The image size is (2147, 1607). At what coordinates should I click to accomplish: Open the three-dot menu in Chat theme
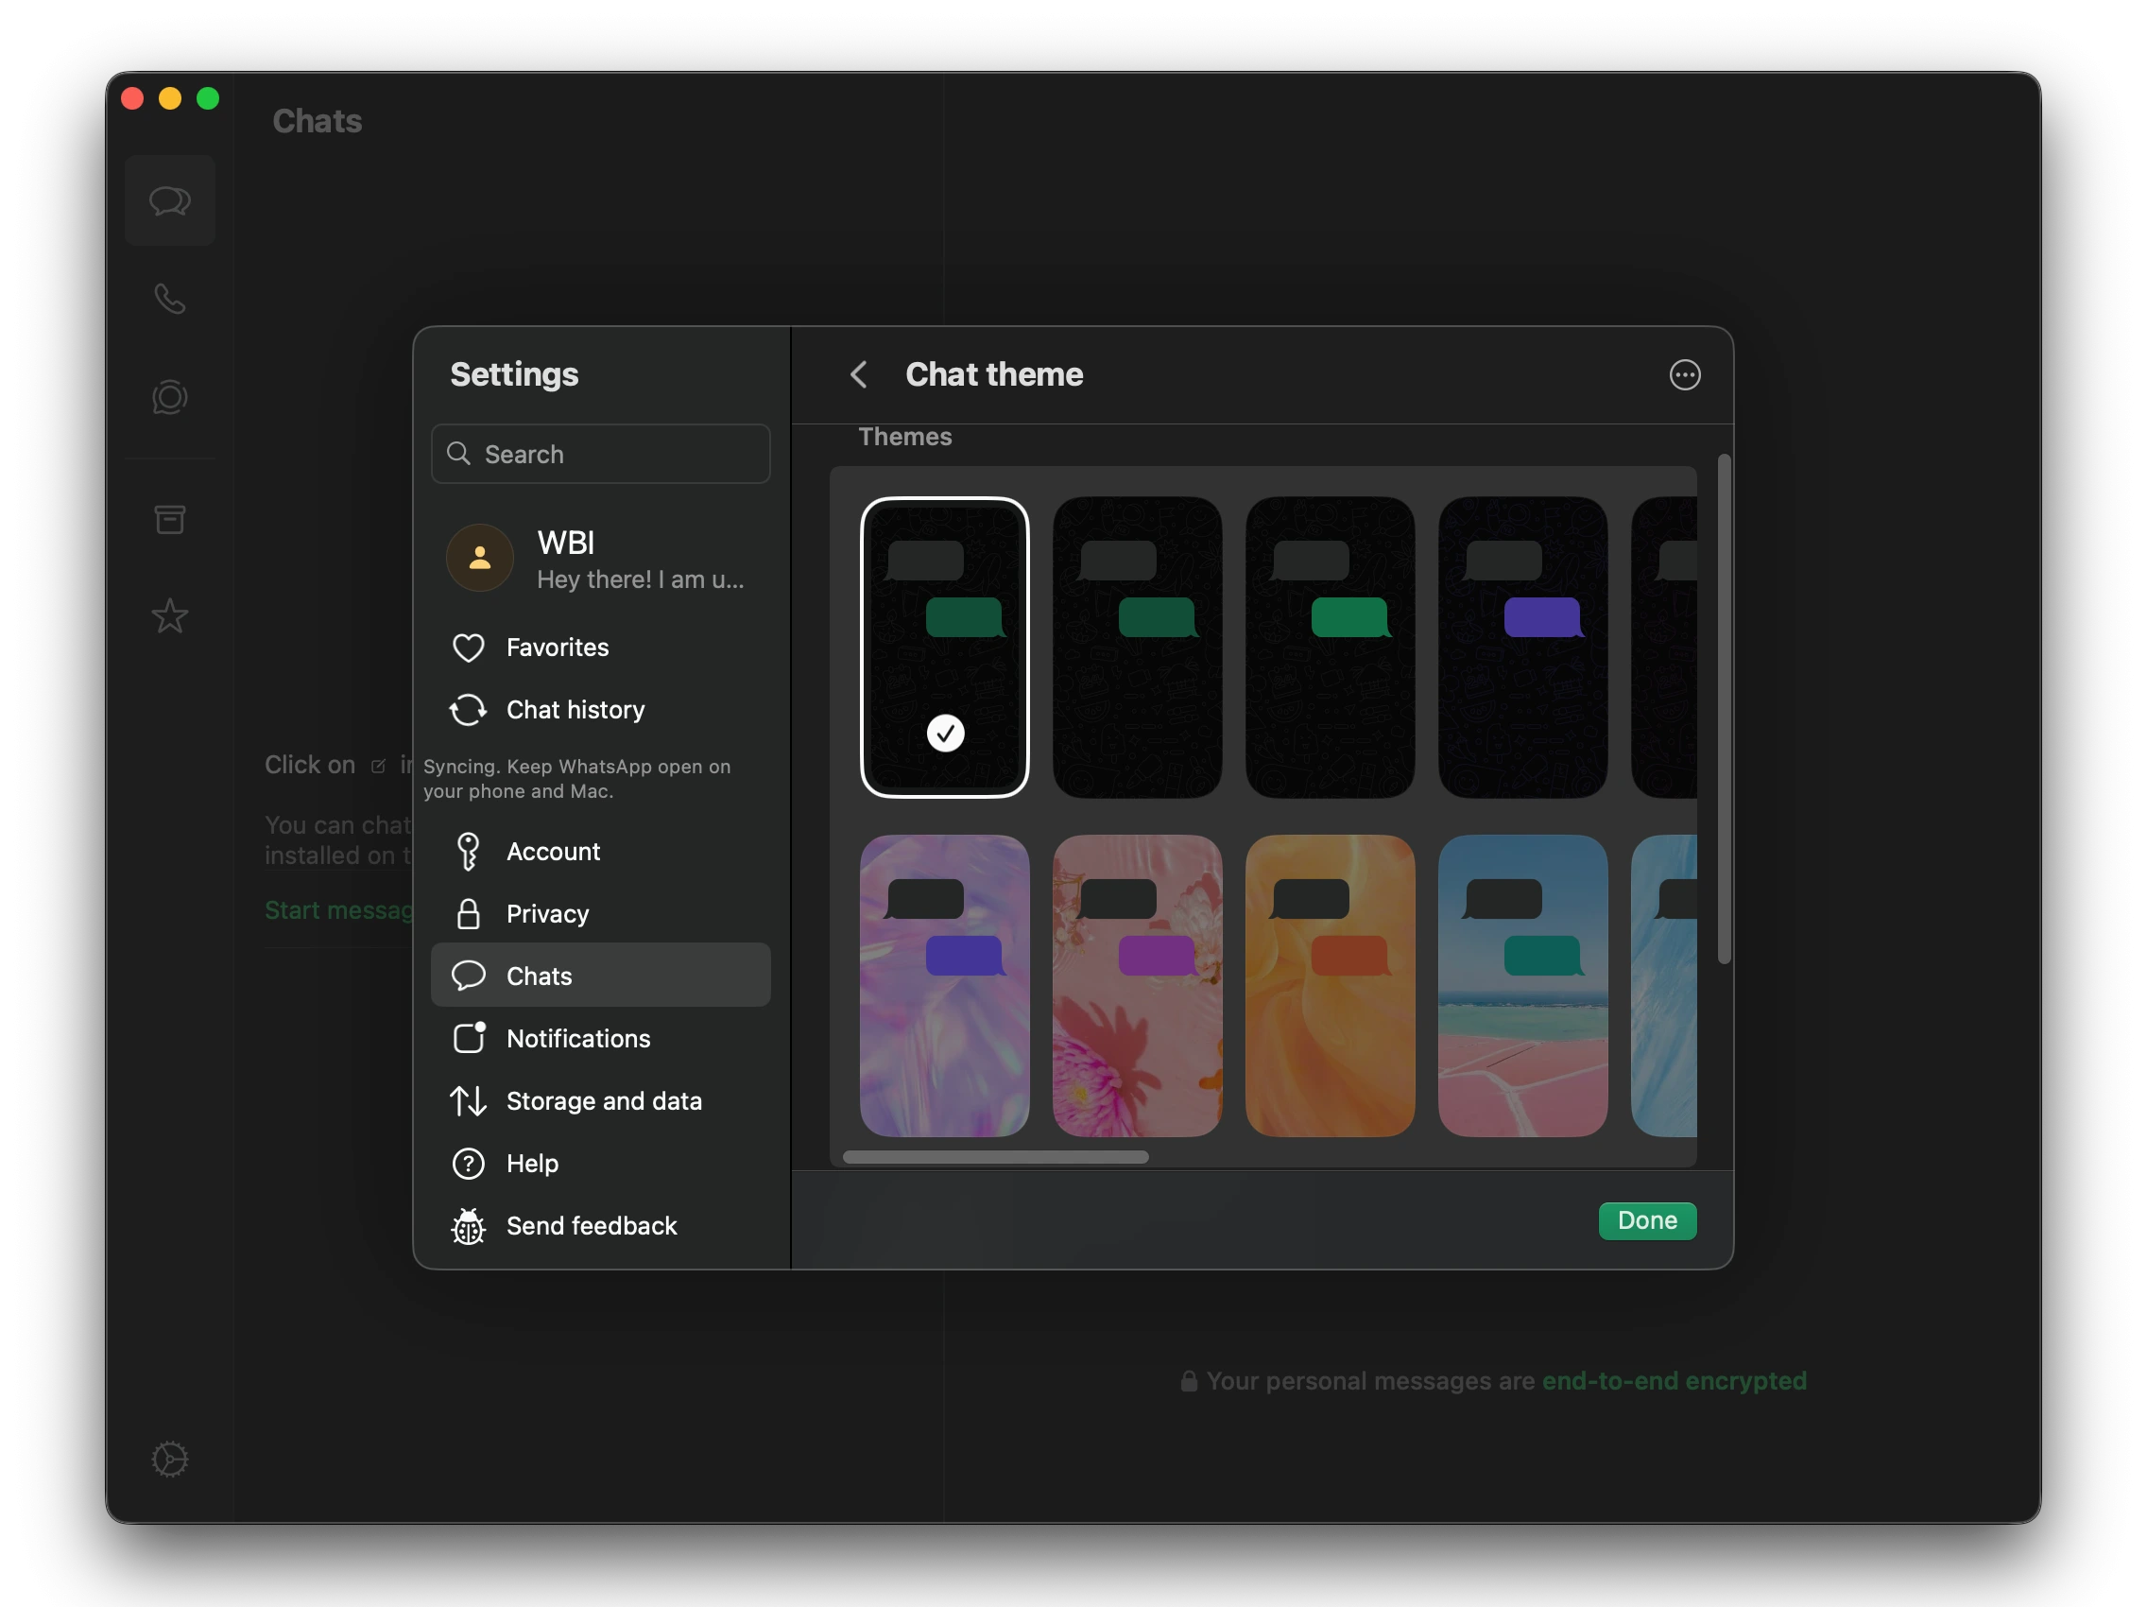point(1685,374)
